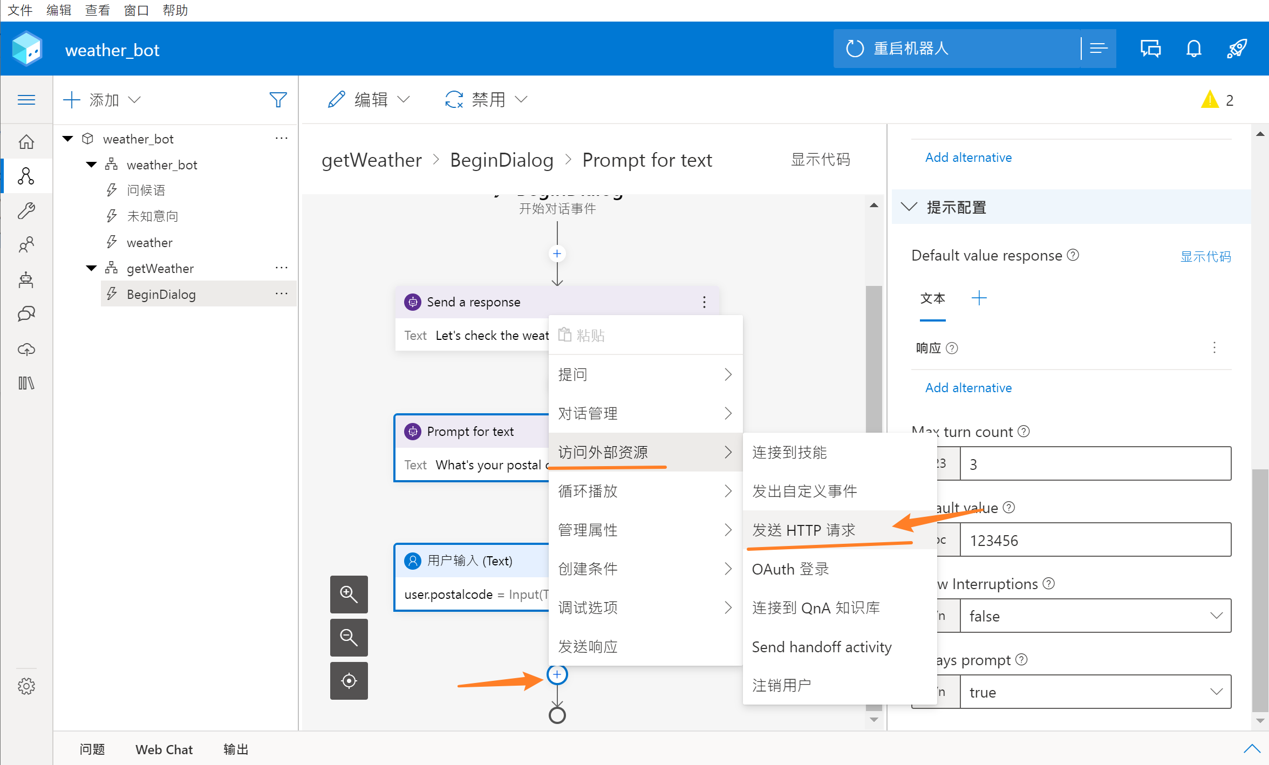Open the 禁用 disable dropdown
The height and width of the screenshot is (765, 1269).
[486, 100]
